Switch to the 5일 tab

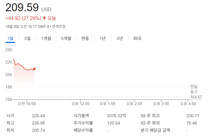[27, 38]
